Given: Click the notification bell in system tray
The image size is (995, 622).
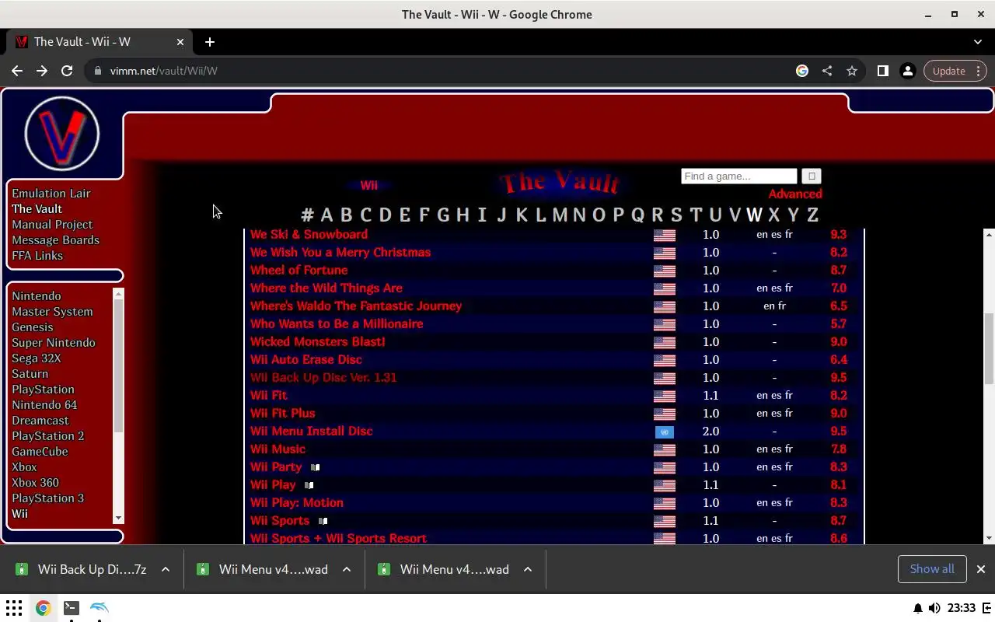Looking at the screenshot, I should click(x=918, y=608).
